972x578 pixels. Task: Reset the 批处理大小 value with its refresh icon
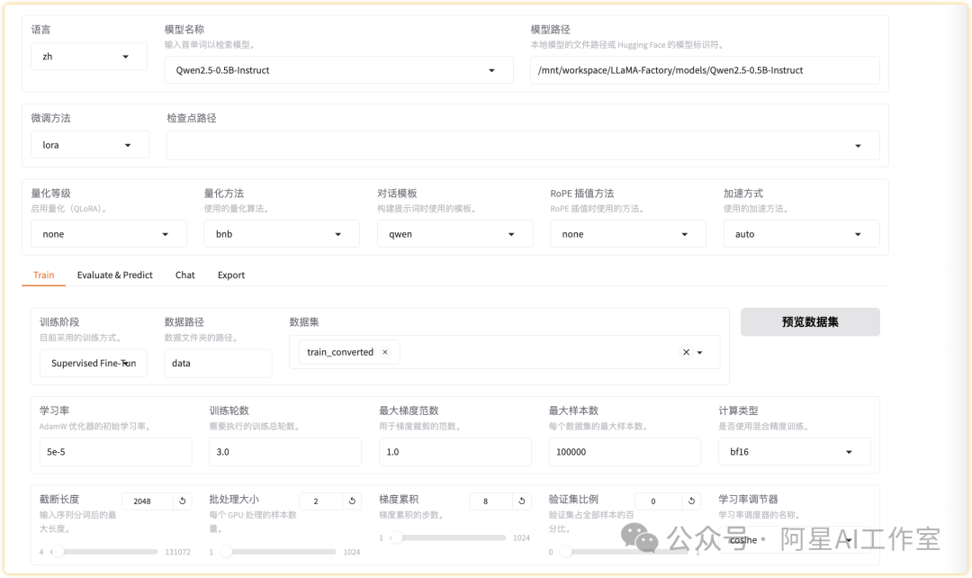(352, 501)
